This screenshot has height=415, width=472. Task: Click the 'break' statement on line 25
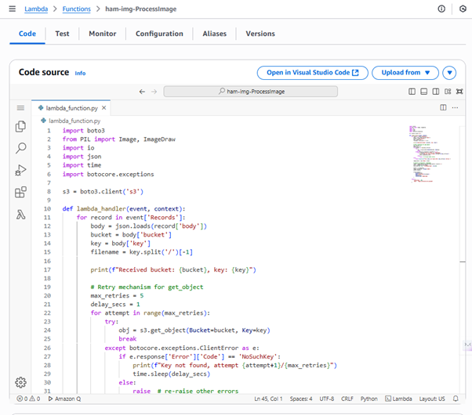pyautogui.click(x=127, y=338)
